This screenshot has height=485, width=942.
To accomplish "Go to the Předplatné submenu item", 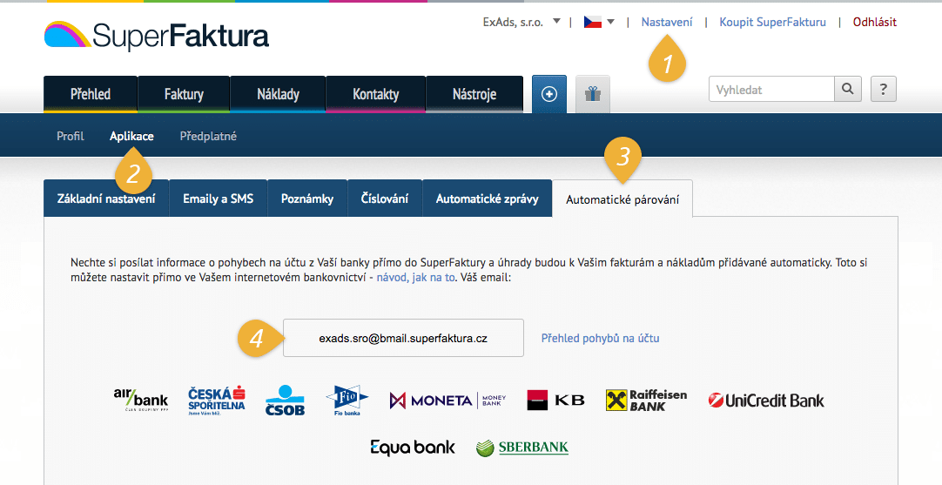I will (208, 136).
